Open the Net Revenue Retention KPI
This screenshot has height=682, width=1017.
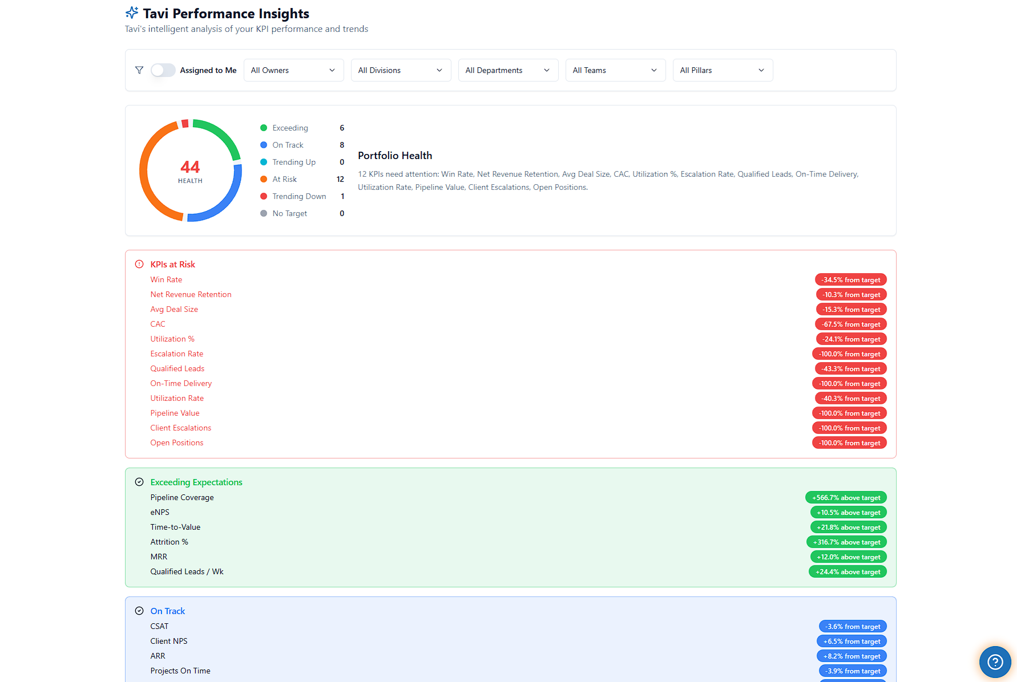click(x=191, y=294)
